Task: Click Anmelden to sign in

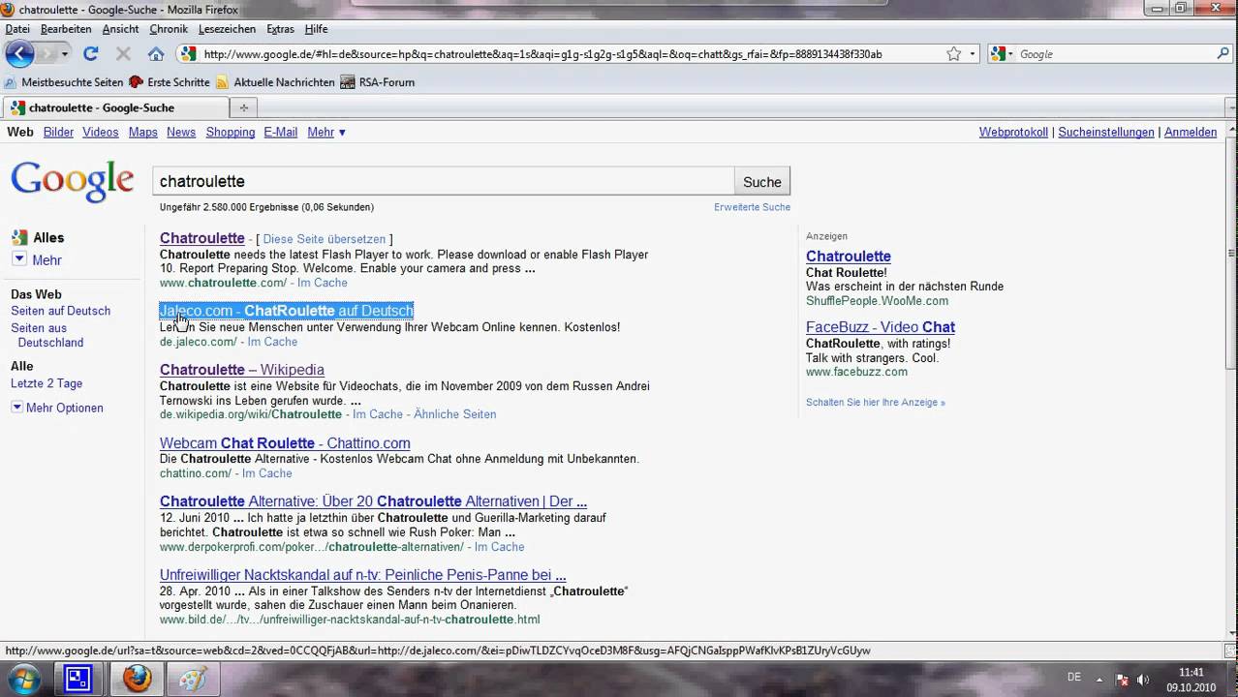Action: pyautogui.click(x=1191, y=132)
